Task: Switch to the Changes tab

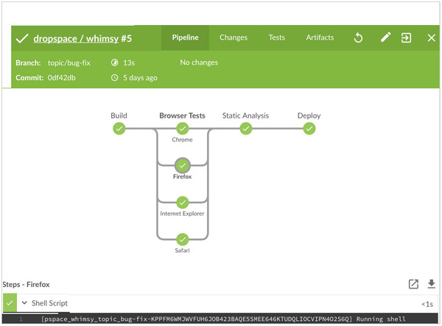Action: pos(234,38)
